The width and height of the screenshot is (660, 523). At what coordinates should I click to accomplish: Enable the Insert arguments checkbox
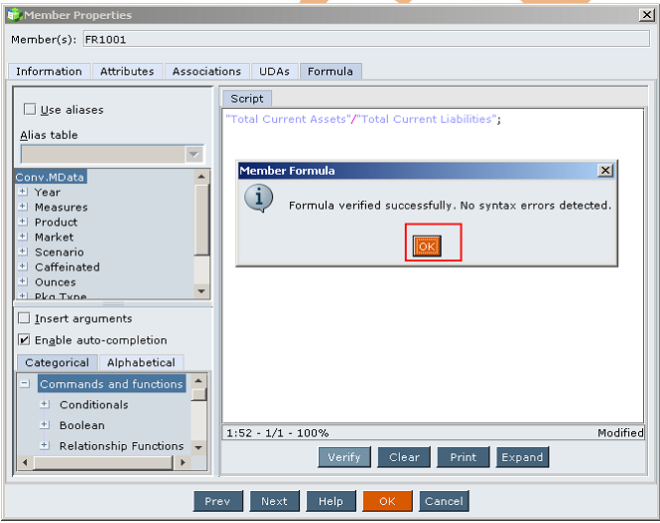point(24,318)
